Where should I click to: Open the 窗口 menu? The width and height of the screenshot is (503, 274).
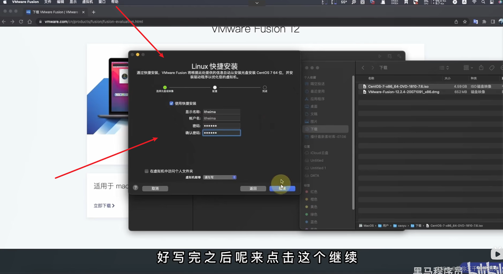tap(102, 2)
